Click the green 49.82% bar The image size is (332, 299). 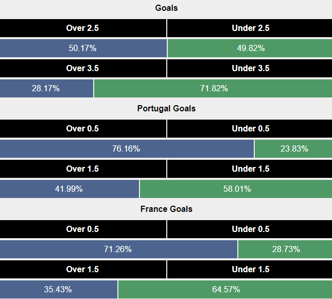pos(250,48)
